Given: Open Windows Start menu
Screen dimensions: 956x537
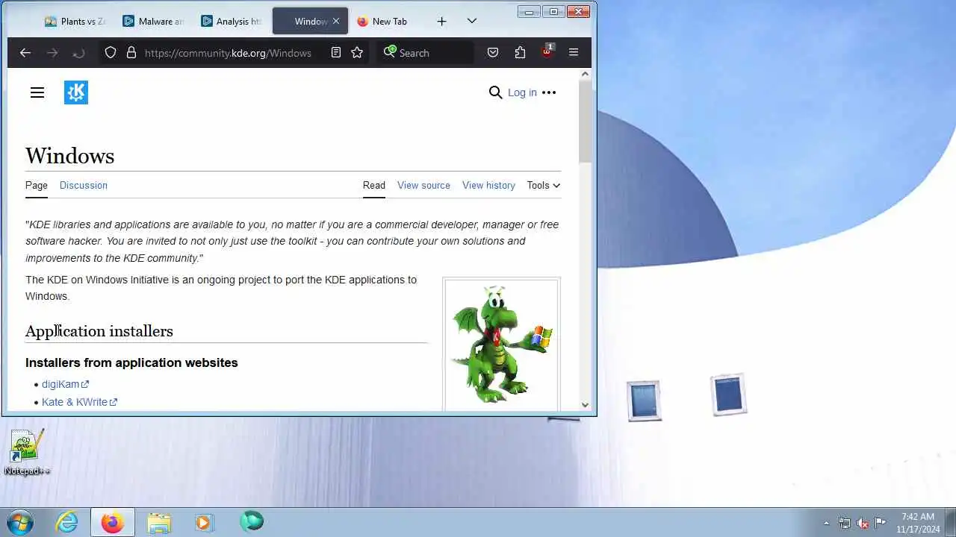Looking at the screenshot, I should (x=19, y=522).
